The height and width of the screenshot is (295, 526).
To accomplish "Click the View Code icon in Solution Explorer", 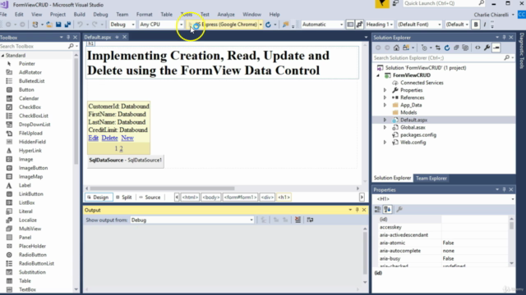I will click(478, 48).
